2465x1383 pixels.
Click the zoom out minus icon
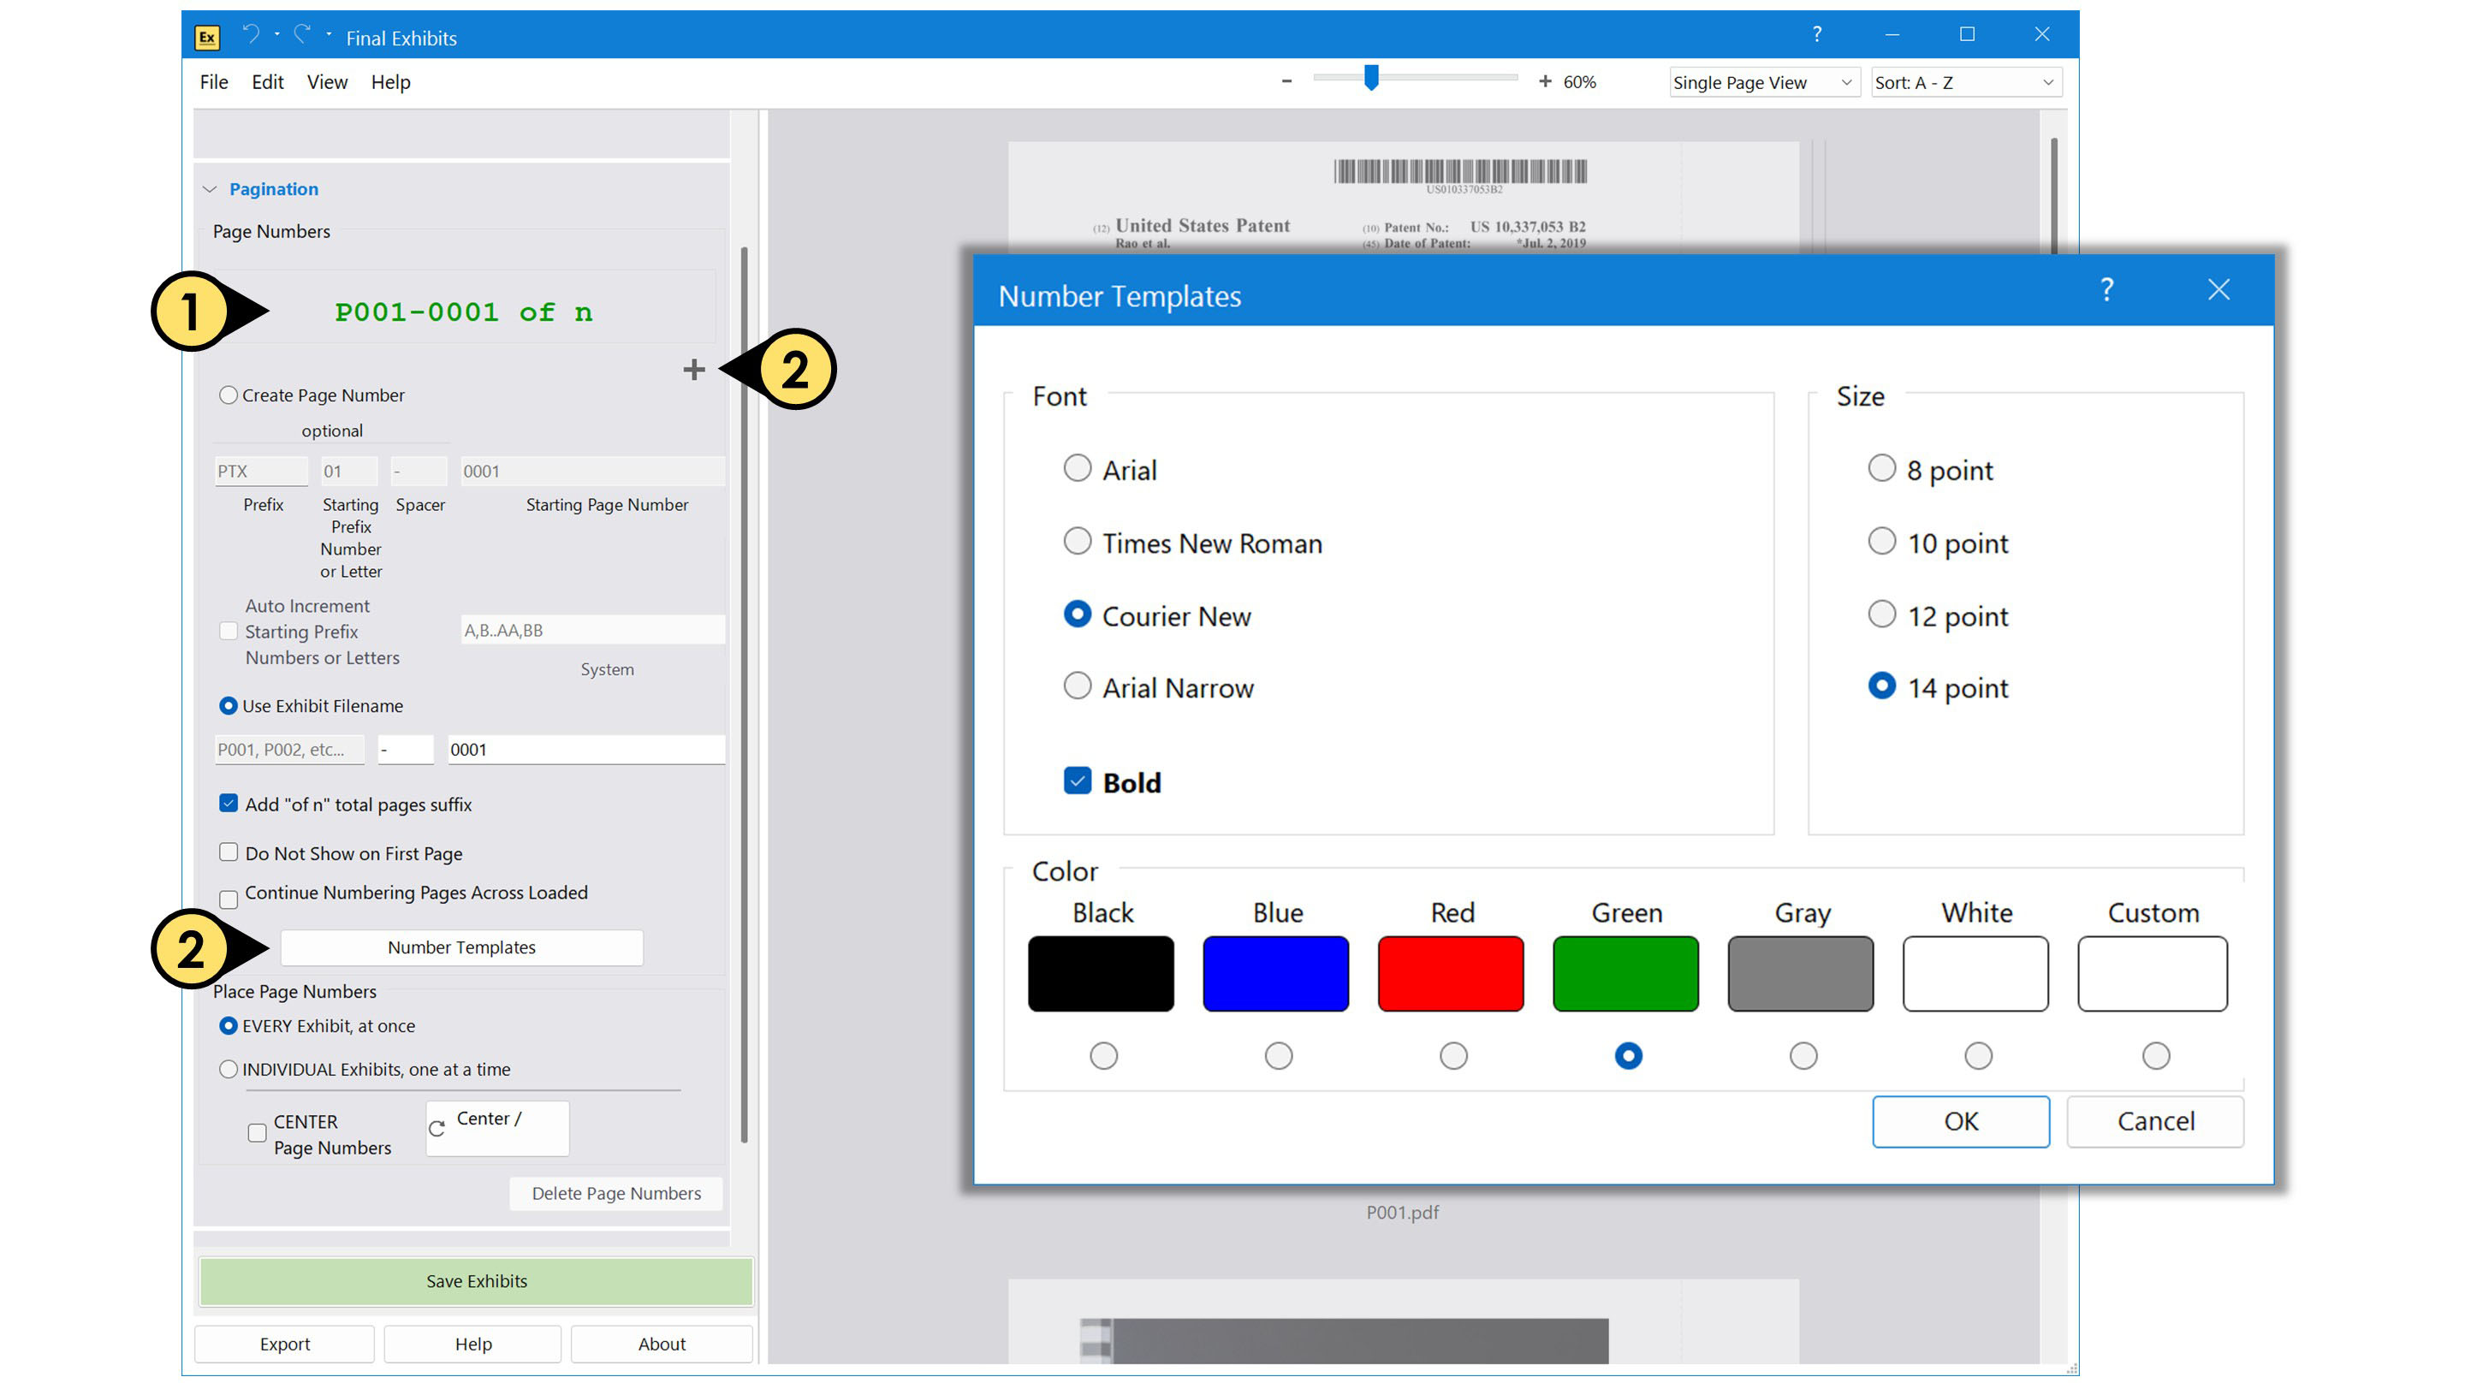pos(1287,82)
